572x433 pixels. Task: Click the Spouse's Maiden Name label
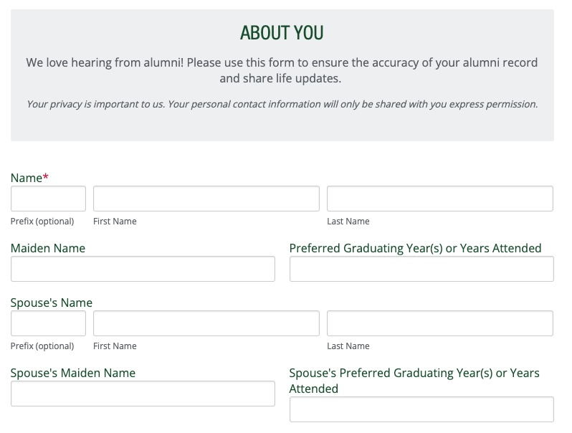(73, 373)
